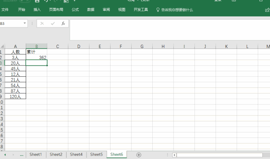Select the Sheet6 tab
This screenshot has width=270, height=159.
116,154
